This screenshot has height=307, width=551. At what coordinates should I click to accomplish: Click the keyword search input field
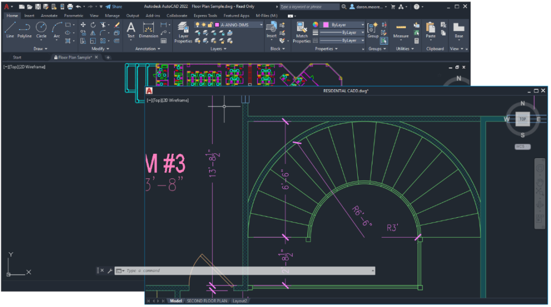[x=309, y=6]
